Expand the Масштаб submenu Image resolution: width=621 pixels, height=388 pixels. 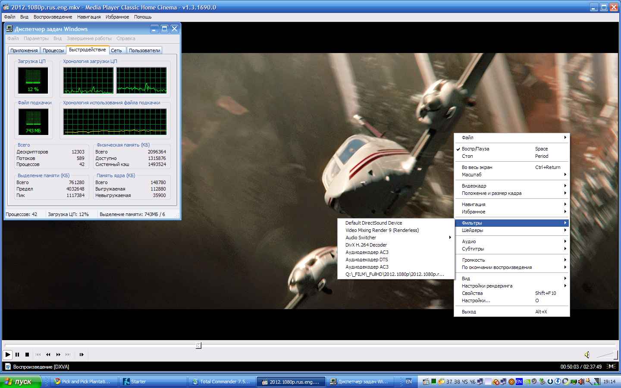tap(512, 175)
